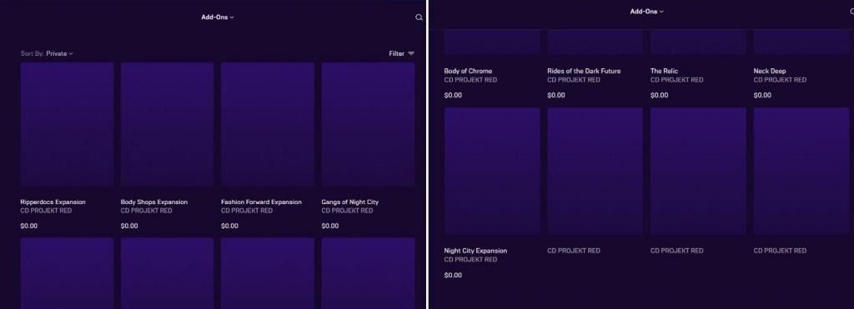The height and width of the screenshot is (309, 854).
Task: Click Gangs of Night City title link
Action: tap(349, 202)
